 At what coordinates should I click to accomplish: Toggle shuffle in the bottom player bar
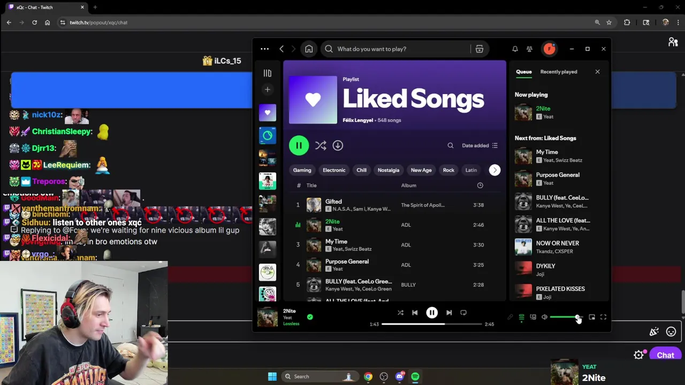coord(400,313)
